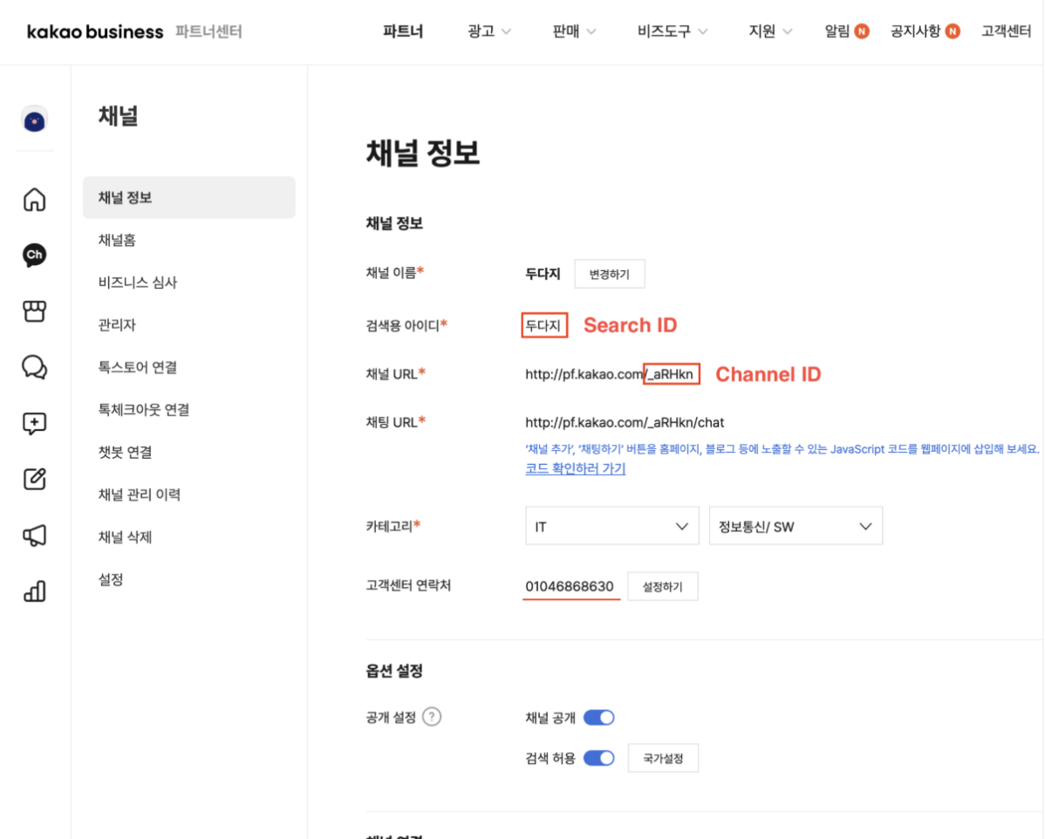Click the 변경하기 button for channel name
The width and height of the screenshot is (1045, 839).
[609, 274]
